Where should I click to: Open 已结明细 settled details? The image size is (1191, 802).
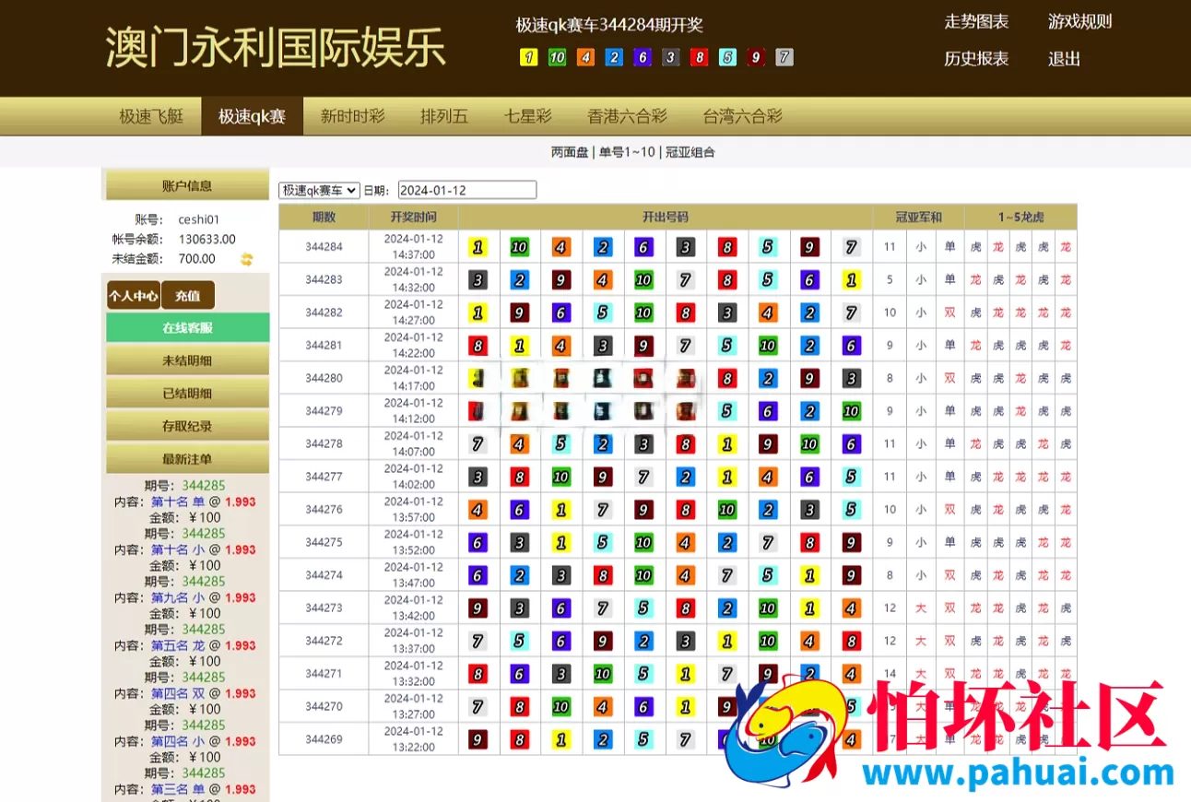pyautogui.click(x=188, y=393)
